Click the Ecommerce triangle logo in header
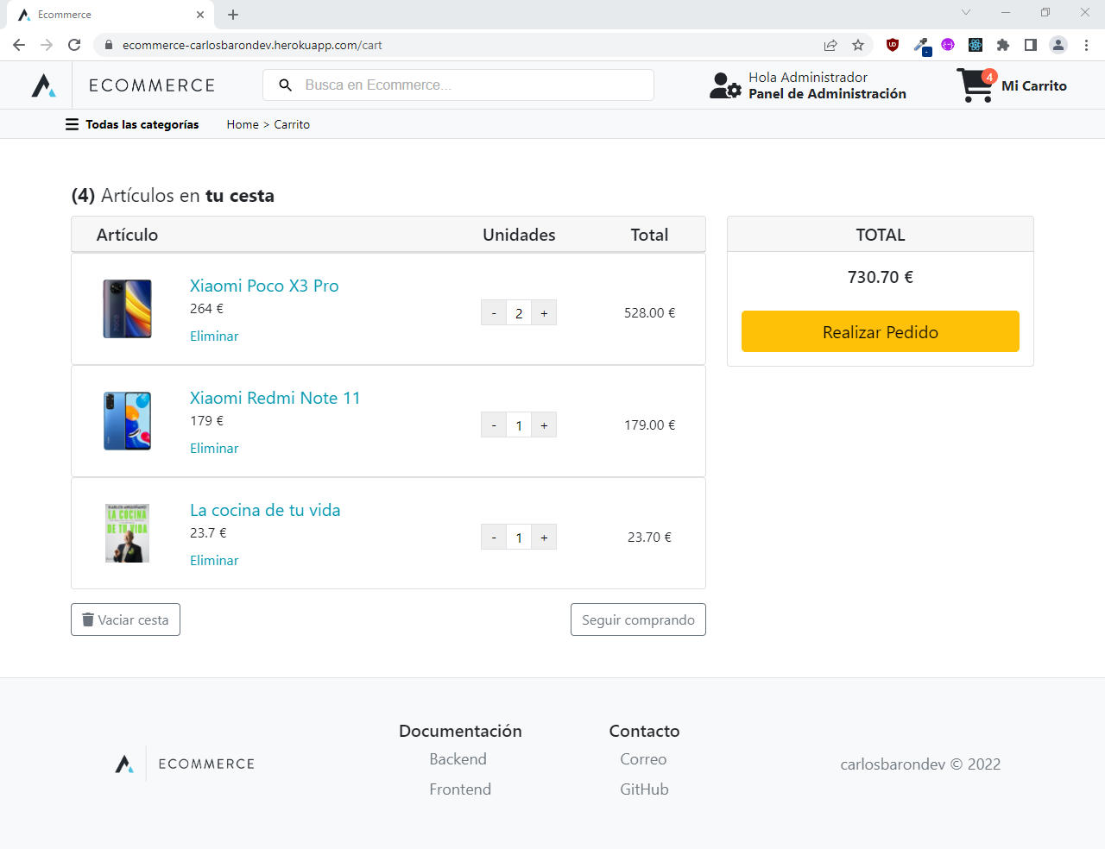The image size is (1105, 849). coord(44,85)
